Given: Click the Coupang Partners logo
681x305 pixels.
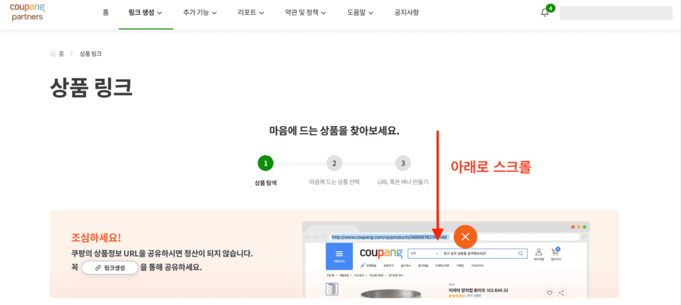Looking at the screenshot, I should click(27, 12).
